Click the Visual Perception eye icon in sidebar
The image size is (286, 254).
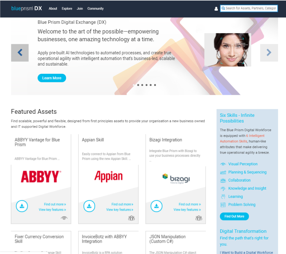[x=223, y=164]
